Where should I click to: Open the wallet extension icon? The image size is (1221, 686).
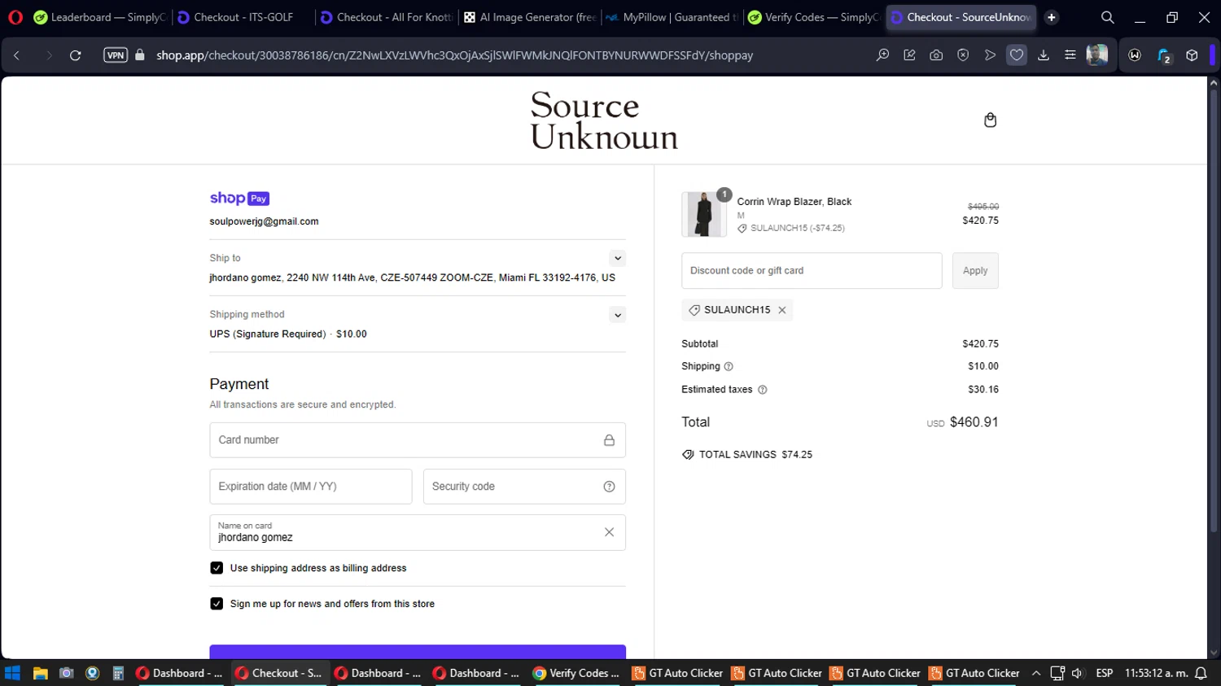pyautogui.click(x=1135, y=55)
